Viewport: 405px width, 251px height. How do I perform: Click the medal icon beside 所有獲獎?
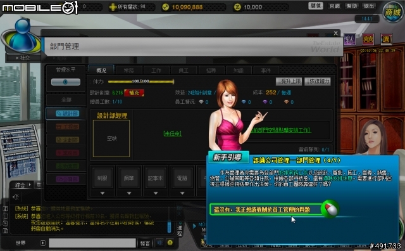(x=113, y=7)
